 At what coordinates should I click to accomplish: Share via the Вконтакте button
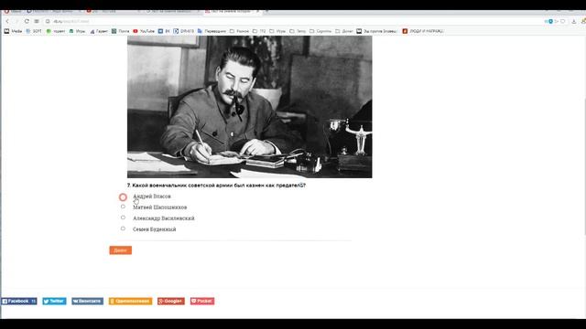pyautogui.click(x=88, y=301)
